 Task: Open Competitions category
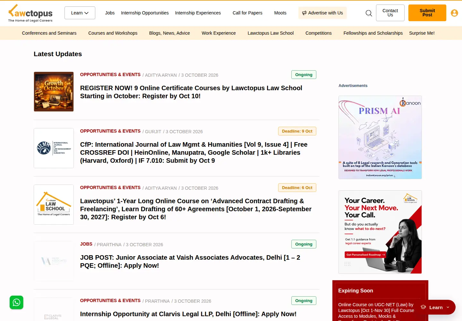(x=319, y=33)
